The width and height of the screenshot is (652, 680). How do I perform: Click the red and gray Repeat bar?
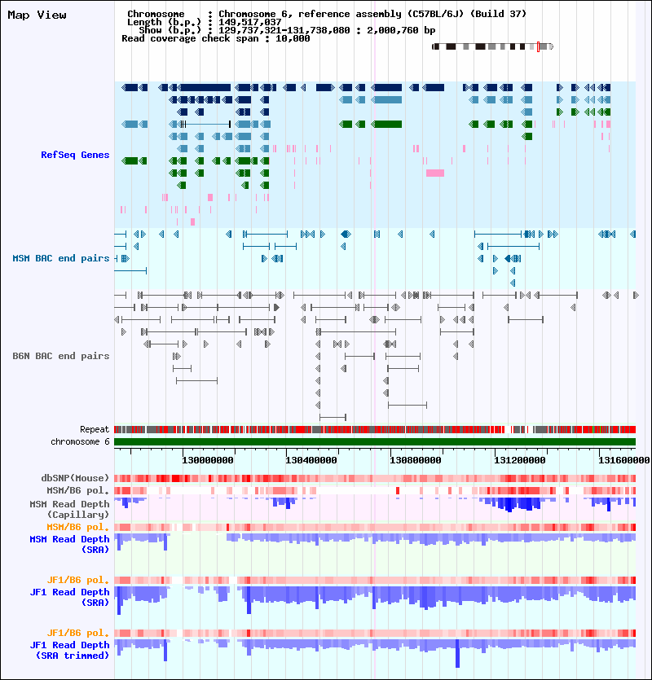click(x=375, y=430)
